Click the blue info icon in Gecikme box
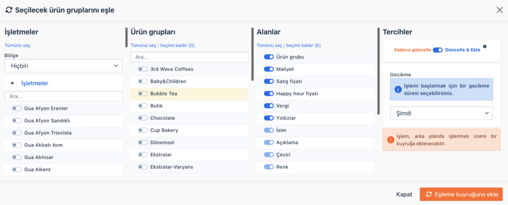The image size is (508, 205). click(x=397, y=90)
